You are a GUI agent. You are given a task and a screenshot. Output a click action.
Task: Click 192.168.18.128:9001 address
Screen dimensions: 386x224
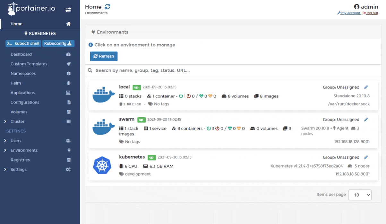352,142
